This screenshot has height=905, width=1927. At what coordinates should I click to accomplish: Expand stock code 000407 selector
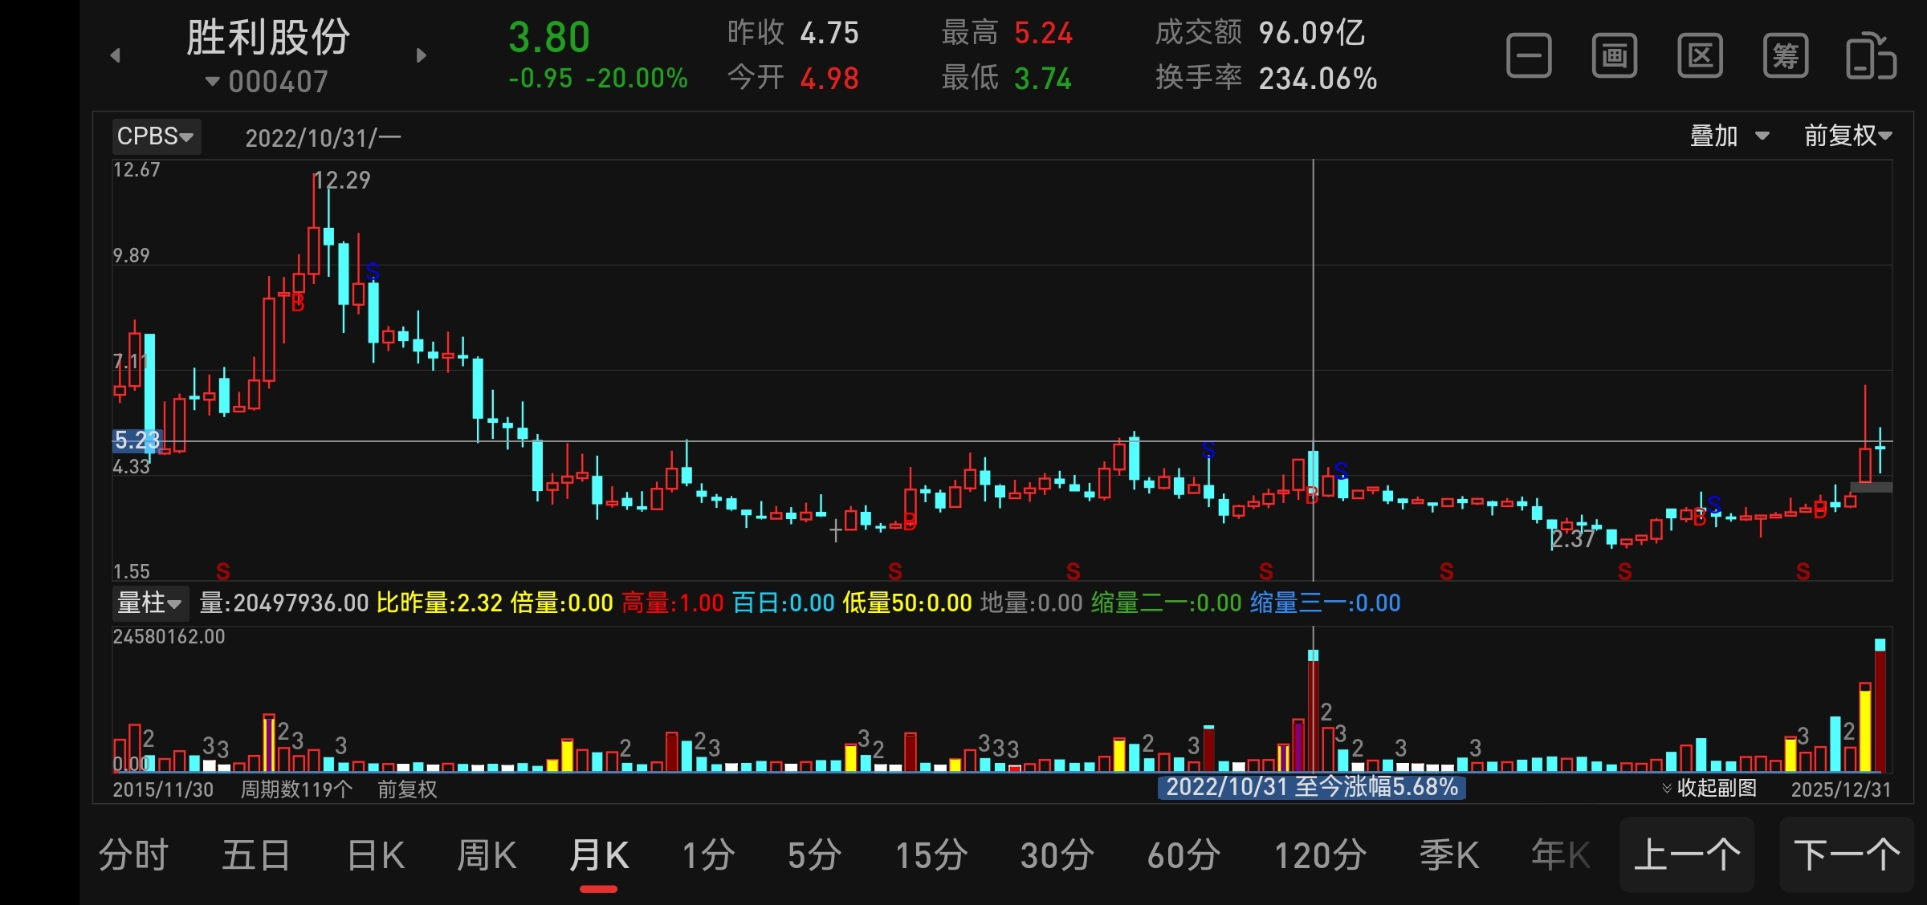point(267,82)
